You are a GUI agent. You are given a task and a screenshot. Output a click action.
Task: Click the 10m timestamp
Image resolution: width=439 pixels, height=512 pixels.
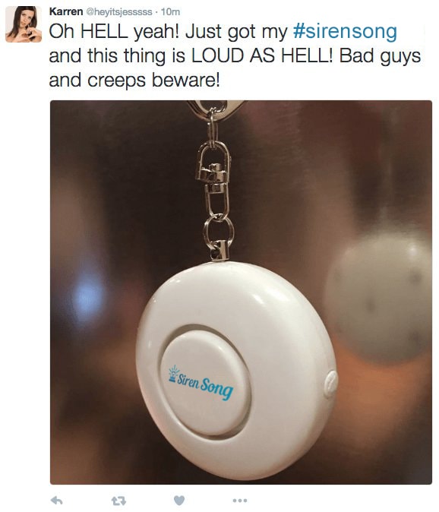[x=170, y=11]
